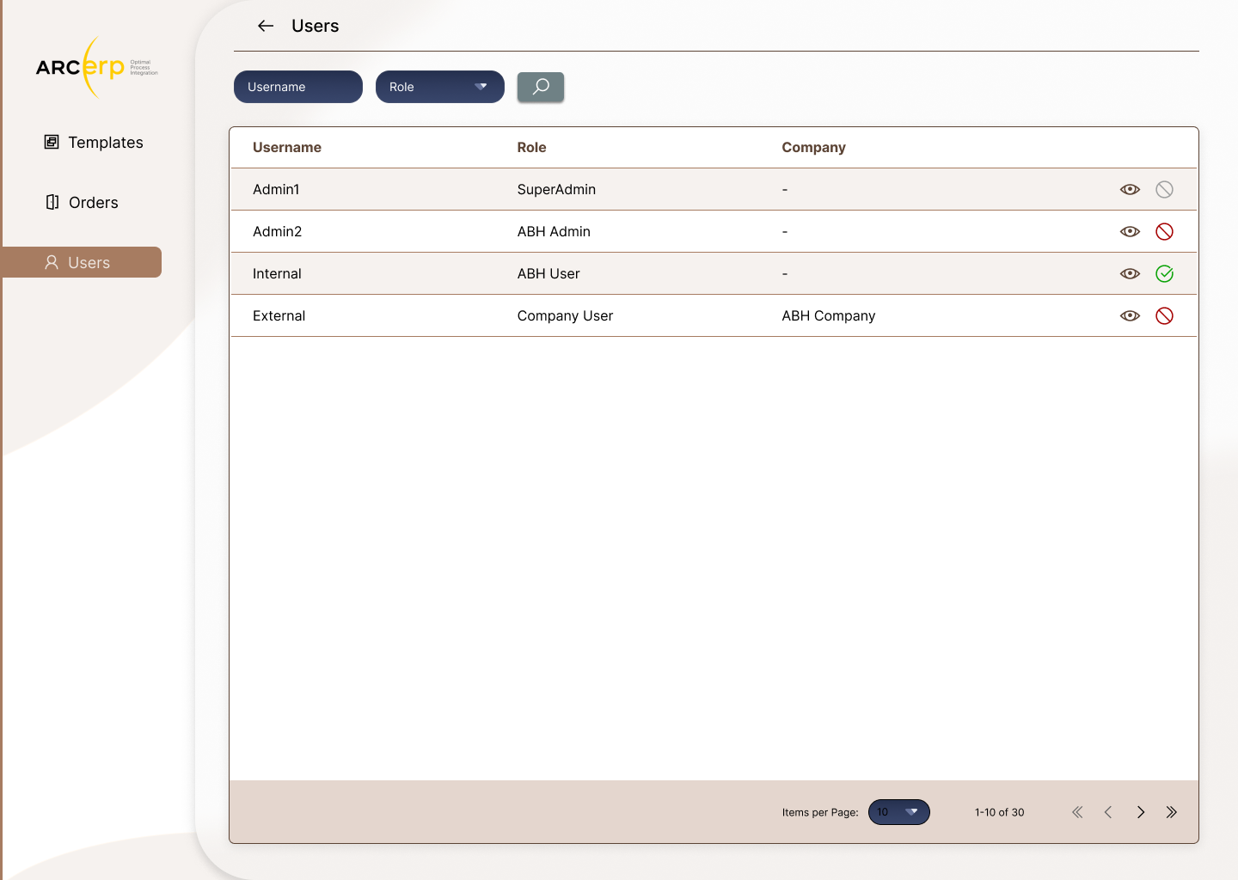Screen dimensions: 1238x880
Task: Go back using the arrow beside Users title
Action: pyautogui.click(x=266, y=26)
